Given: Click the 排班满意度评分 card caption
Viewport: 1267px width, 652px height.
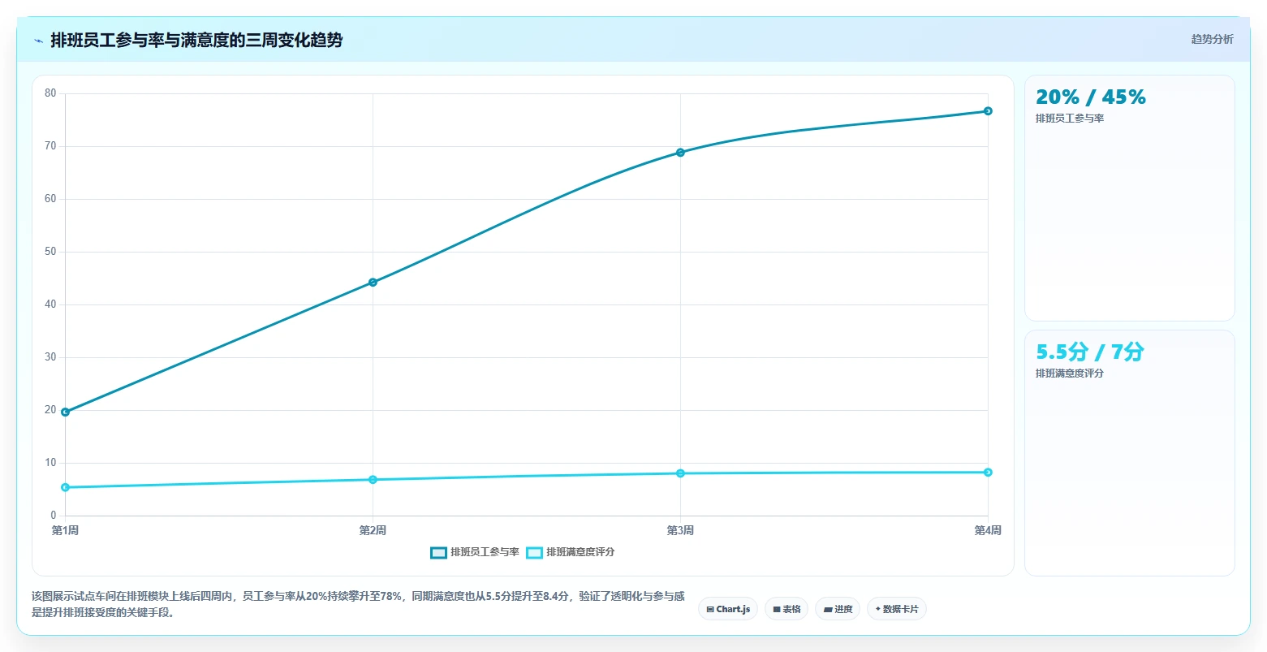Looking at the screenshot, I should point(1070,373).
